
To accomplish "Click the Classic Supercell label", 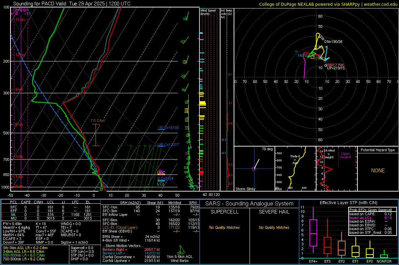I will 345,155.
